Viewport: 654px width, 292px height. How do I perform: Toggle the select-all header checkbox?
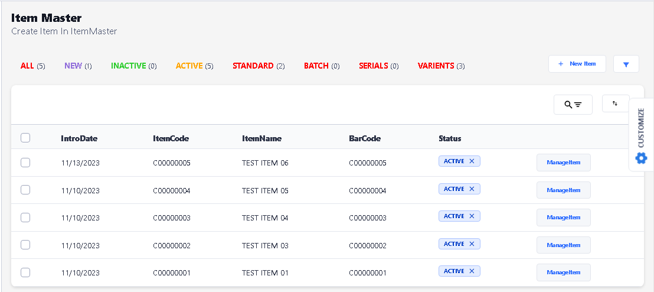coord(25,138)
